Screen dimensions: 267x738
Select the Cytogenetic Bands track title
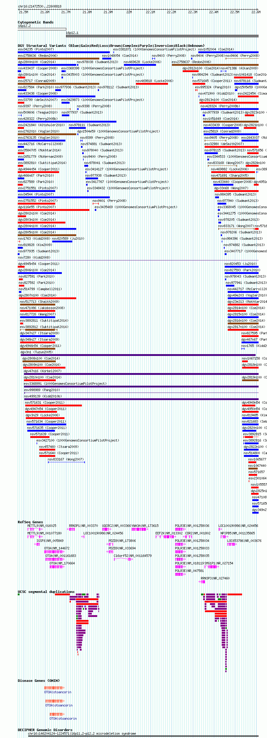36,22
